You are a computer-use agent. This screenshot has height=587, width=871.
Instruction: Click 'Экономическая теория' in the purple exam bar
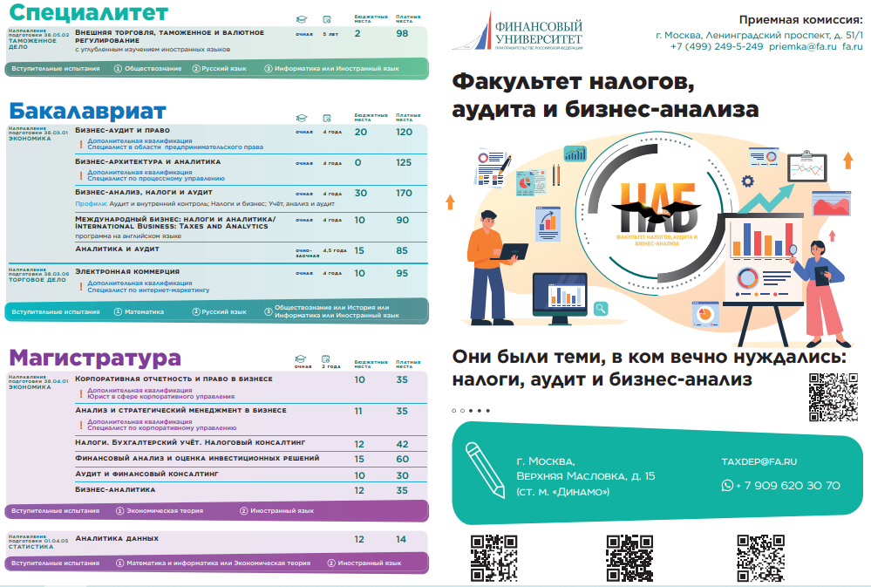tap(160, 511)
